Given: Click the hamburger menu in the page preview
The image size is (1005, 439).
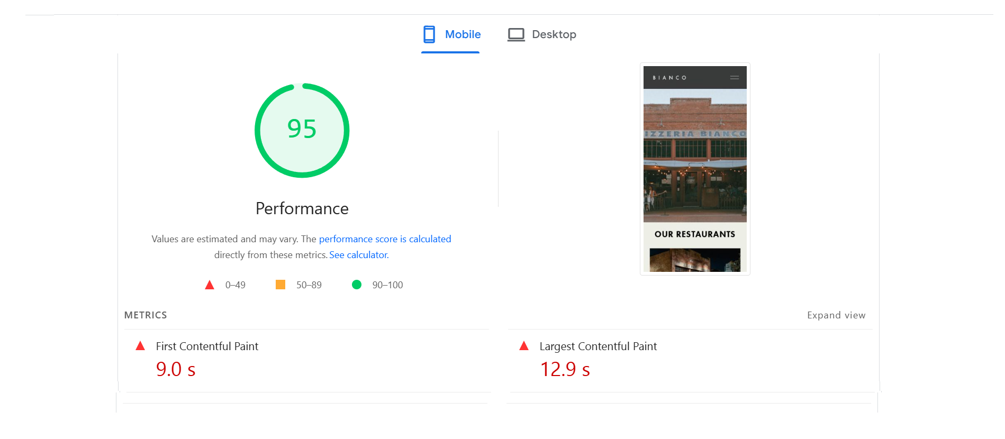Looking at the screenshot, I should point(735,78).
